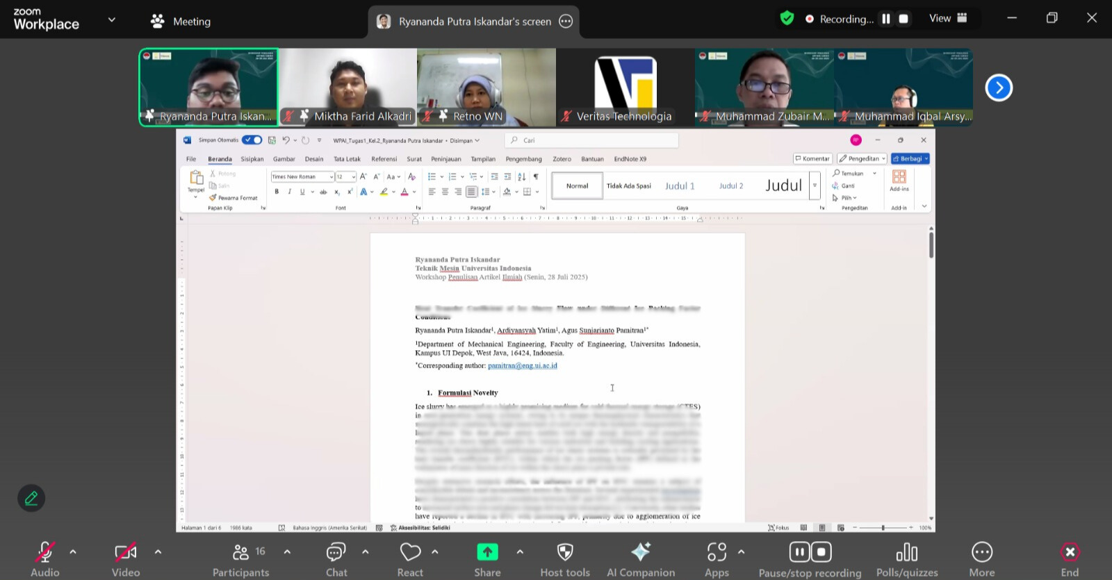Open the React heart icon
Image resolution: width=1112 pixels, height=580 pixels.
[410, 552]
